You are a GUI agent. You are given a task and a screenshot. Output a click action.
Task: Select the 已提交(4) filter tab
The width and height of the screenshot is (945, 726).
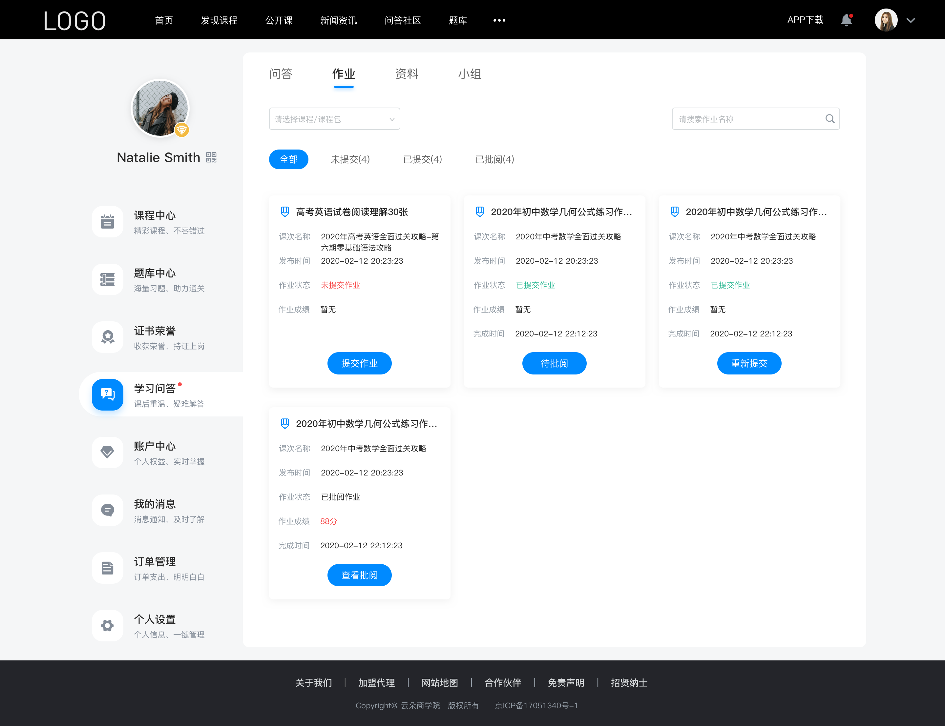click(423, 159)
